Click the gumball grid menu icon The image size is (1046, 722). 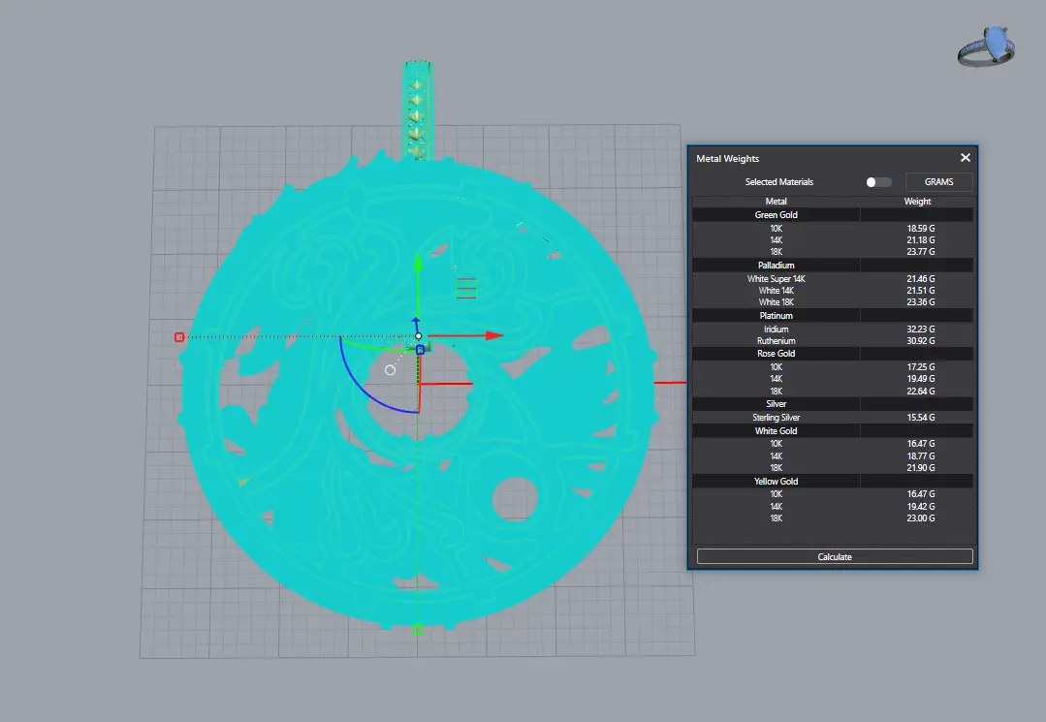pos(466,288)
